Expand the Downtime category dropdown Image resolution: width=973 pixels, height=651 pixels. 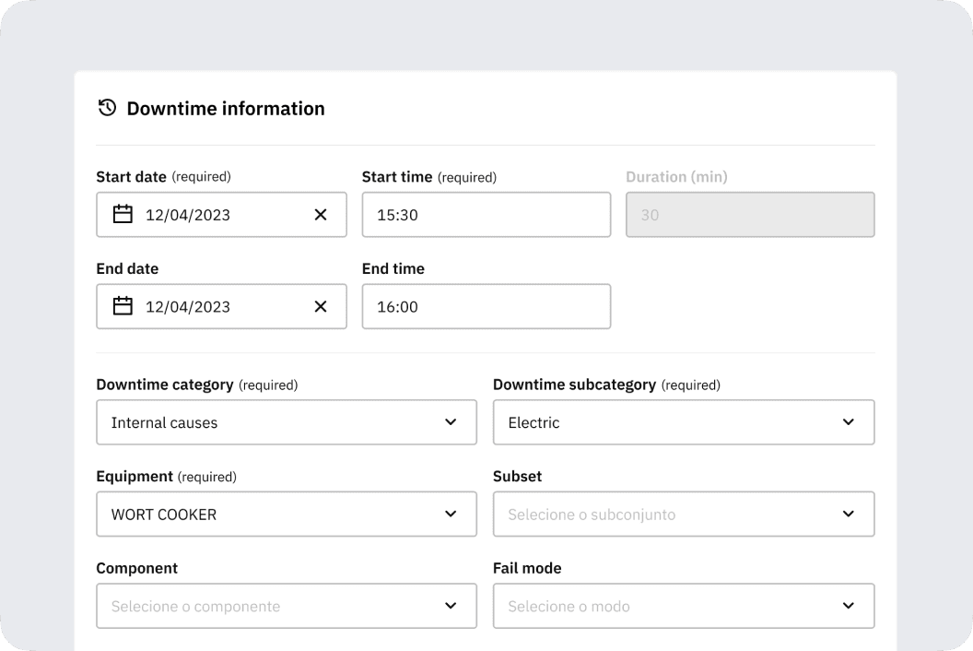[x=286, y=422]
